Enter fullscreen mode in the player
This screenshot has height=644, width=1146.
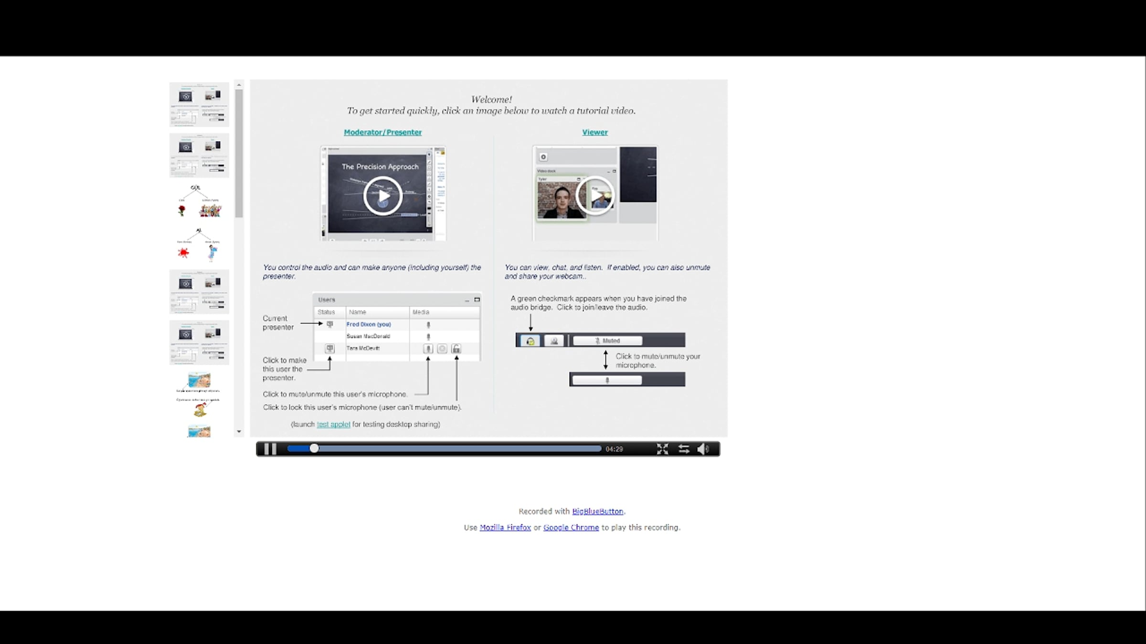662,449
